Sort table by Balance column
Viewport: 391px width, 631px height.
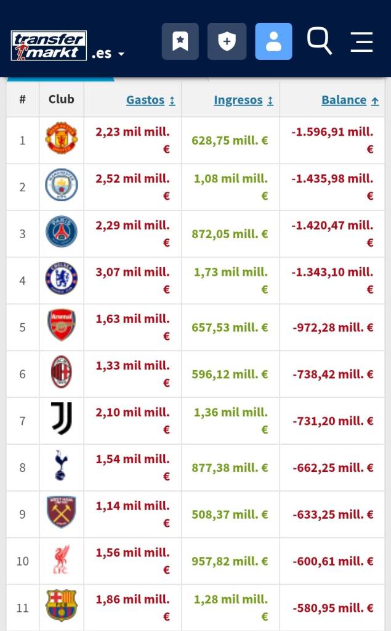click(x=350, y=100)
